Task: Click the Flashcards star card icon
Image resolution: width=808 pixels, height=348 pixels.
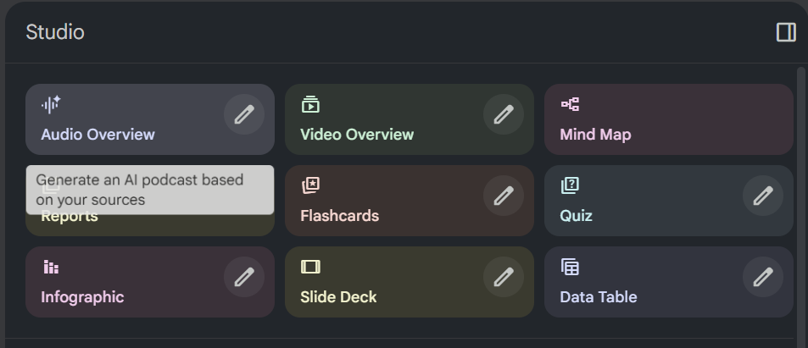Action: pos(310,185)
